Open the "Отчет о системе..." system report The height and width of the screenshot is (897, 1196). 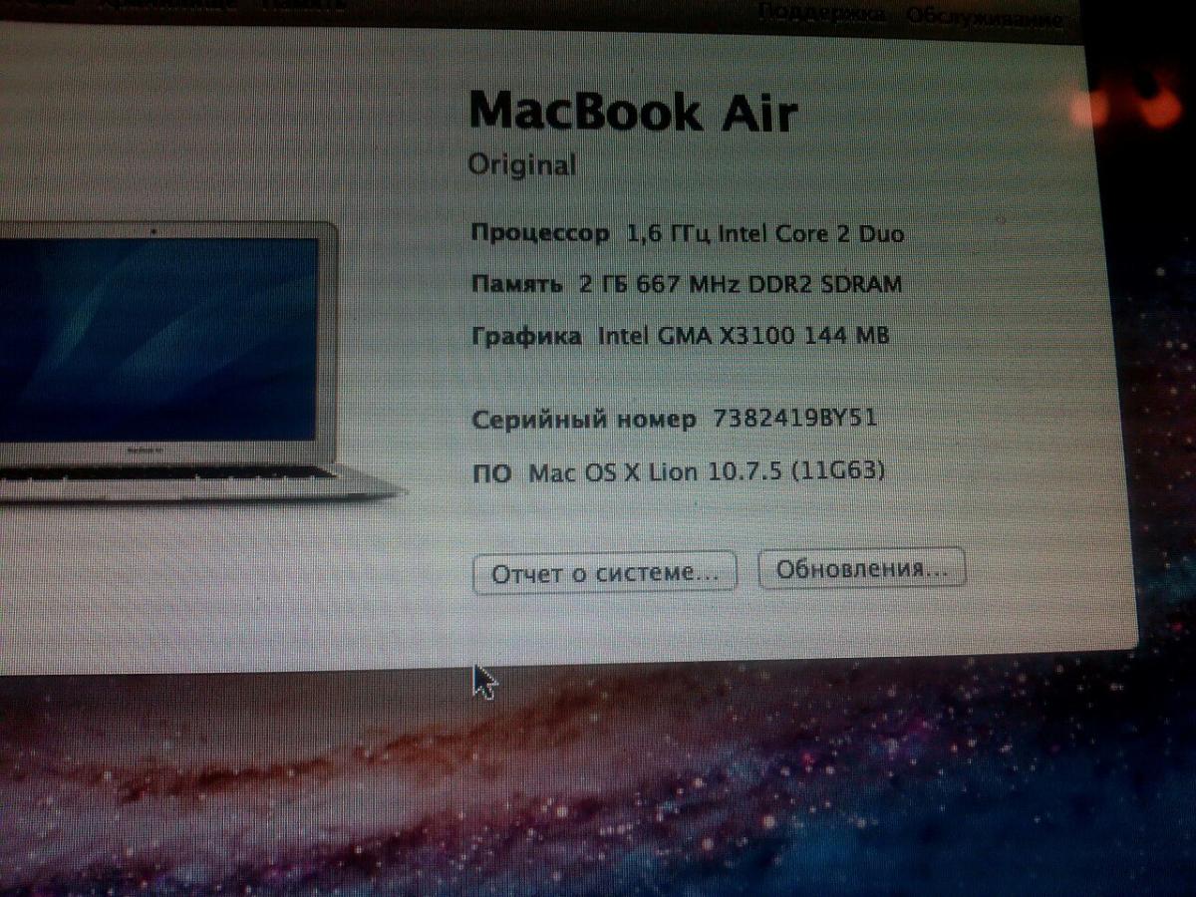pos(604,572)
